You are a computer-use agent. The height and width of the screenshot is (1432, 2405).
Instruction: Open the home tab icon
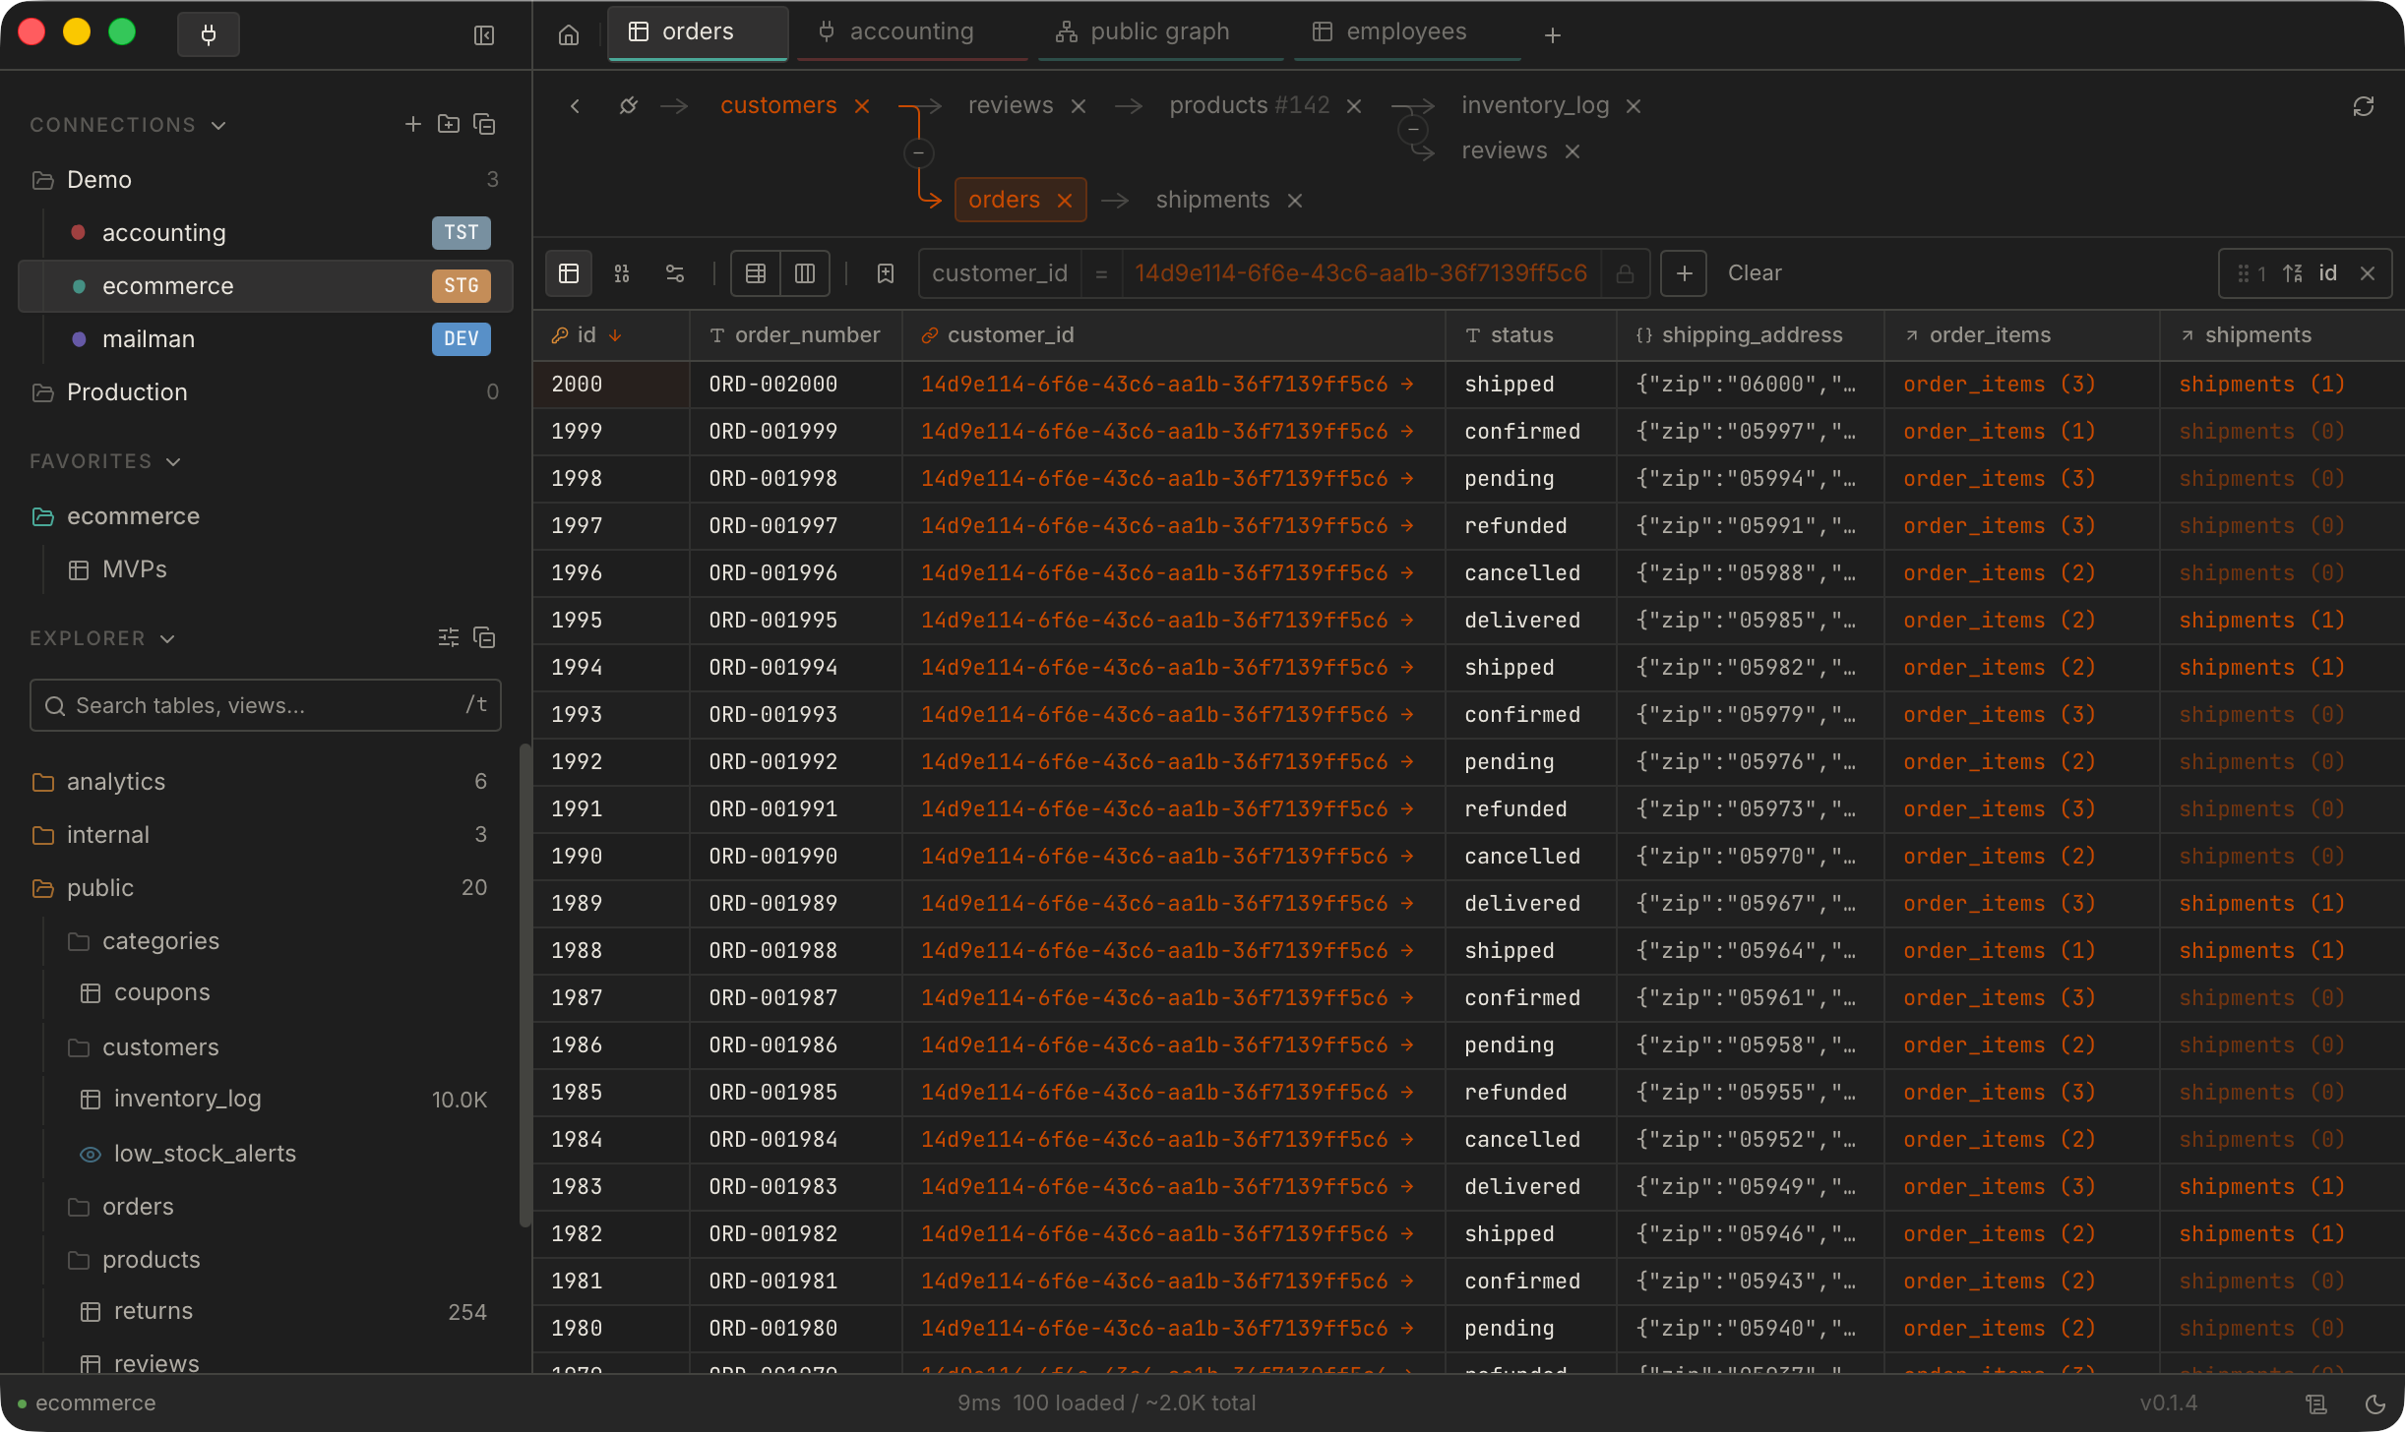click(568, 35)
